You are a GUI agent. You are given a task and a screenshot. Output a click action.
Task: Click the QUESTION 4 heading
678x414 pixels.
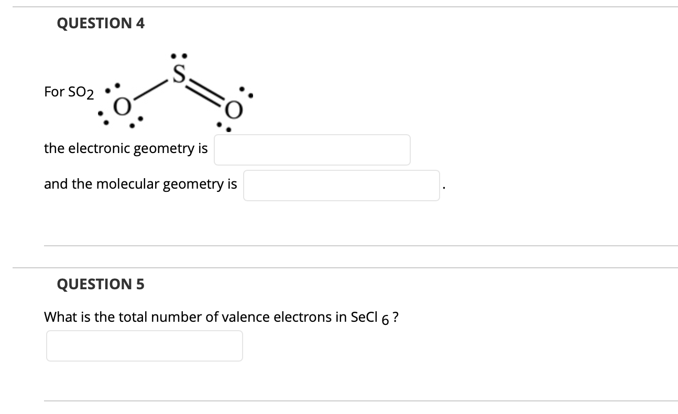[x=101, y=23]
